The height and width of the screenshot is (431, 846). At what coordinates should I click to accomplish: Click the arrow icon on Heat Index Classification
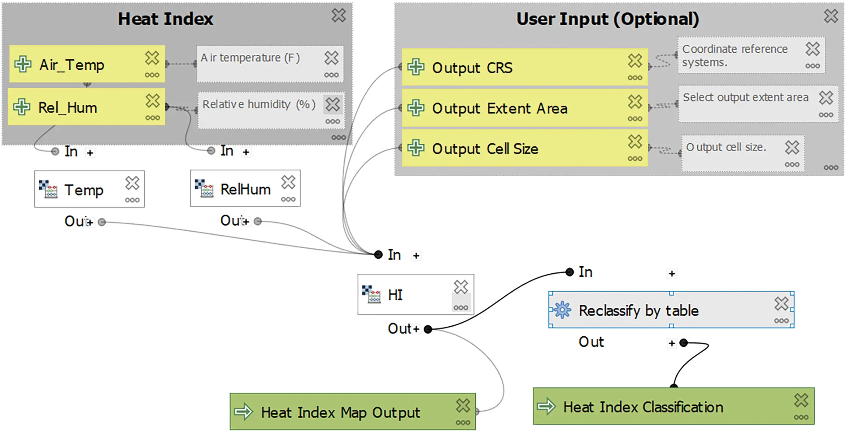(x=546, y=406)
